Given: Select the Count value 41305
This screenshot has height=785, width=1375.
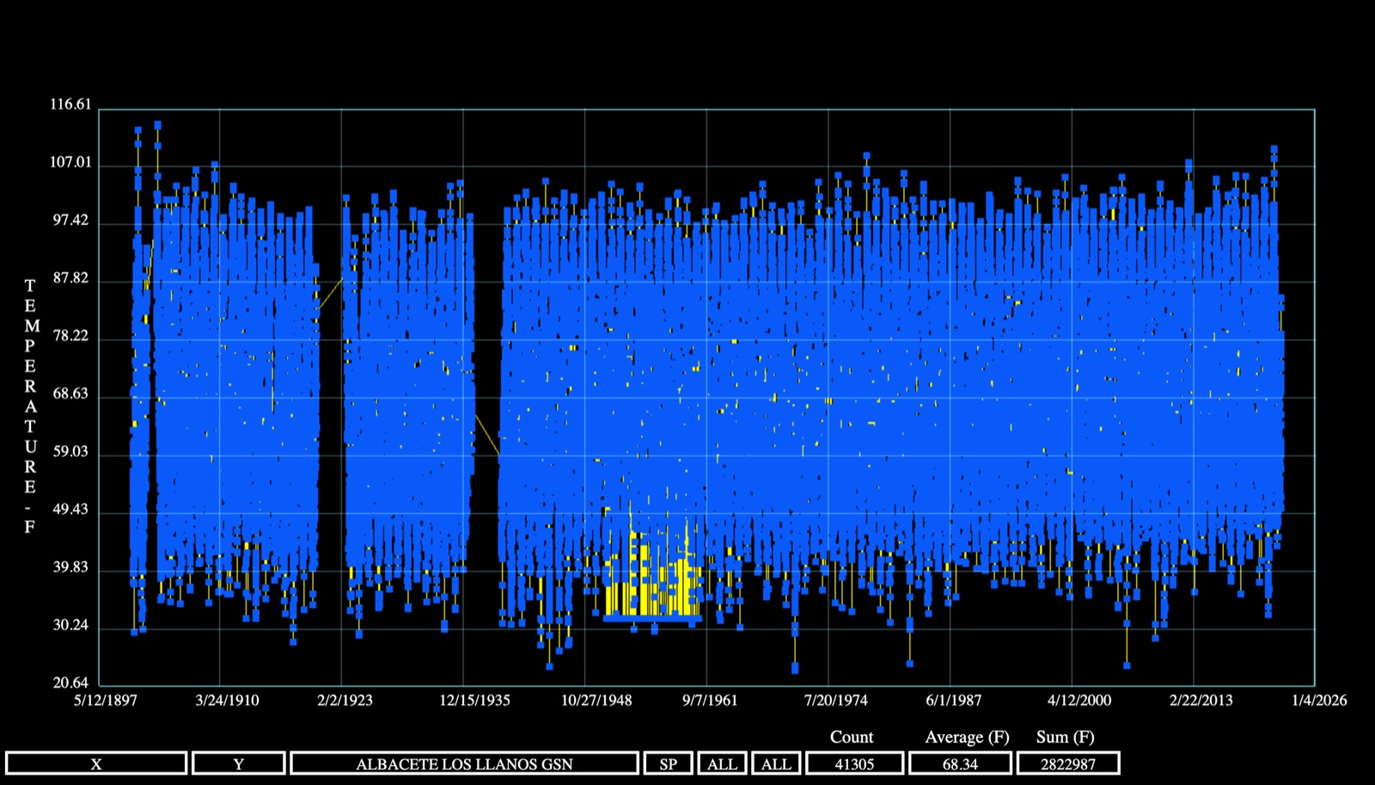Looking at the screenshot, I should [854, 764].
